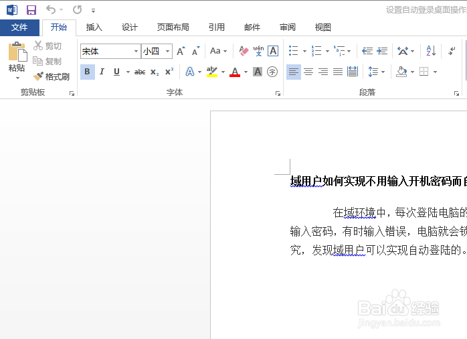The image size is (467, 339).
Task: Toggle Underline formatting
Action: pyautogui.click(x=116, y=72)
